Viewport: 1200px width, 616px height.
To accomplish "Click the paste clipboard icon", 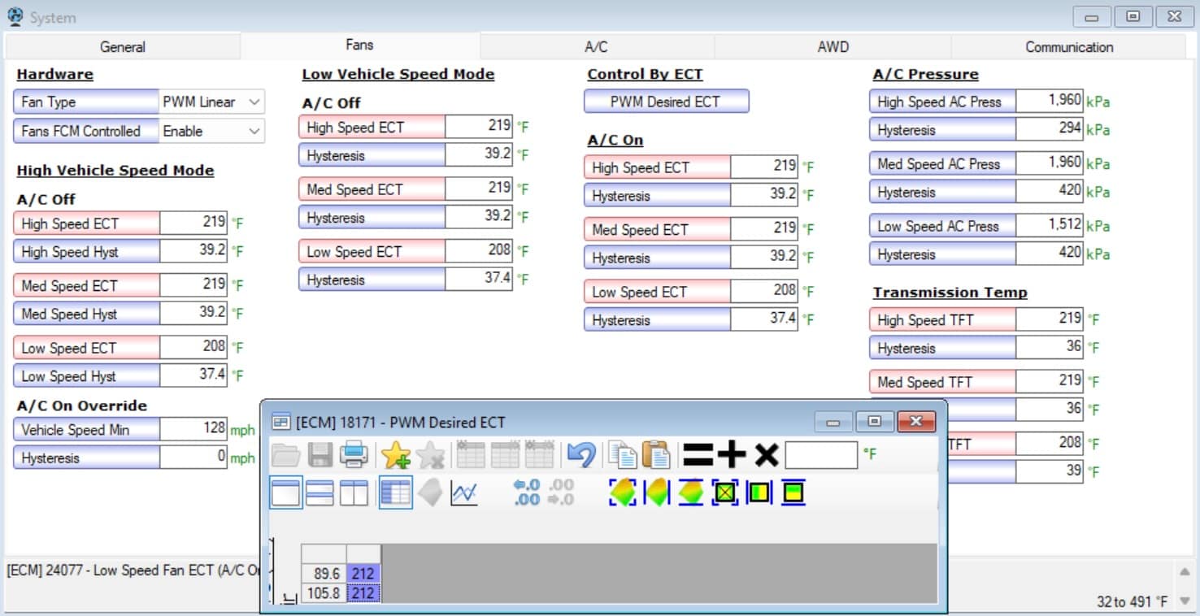I will coord(655,455).
